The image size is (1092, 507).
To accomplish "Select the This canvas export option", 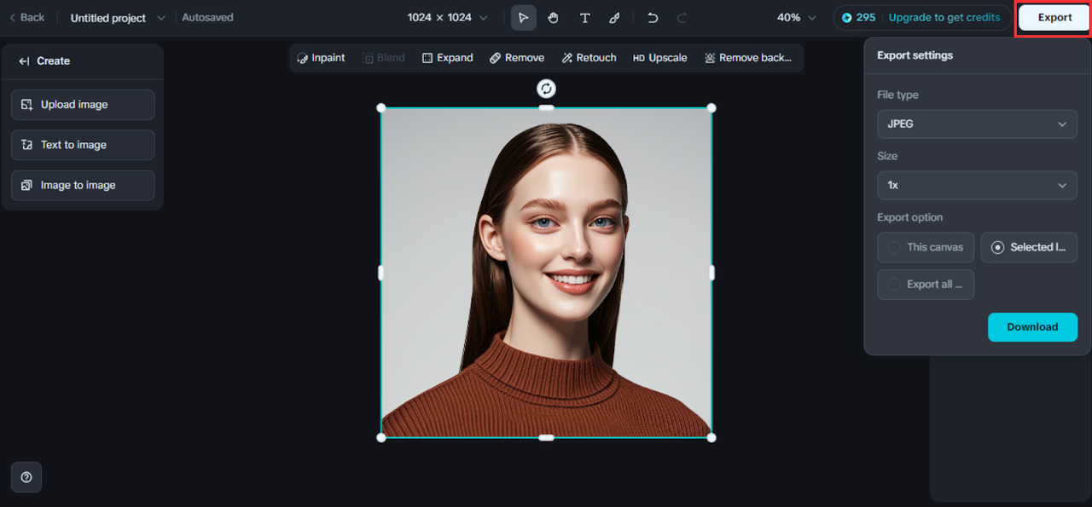I will 926,247.
